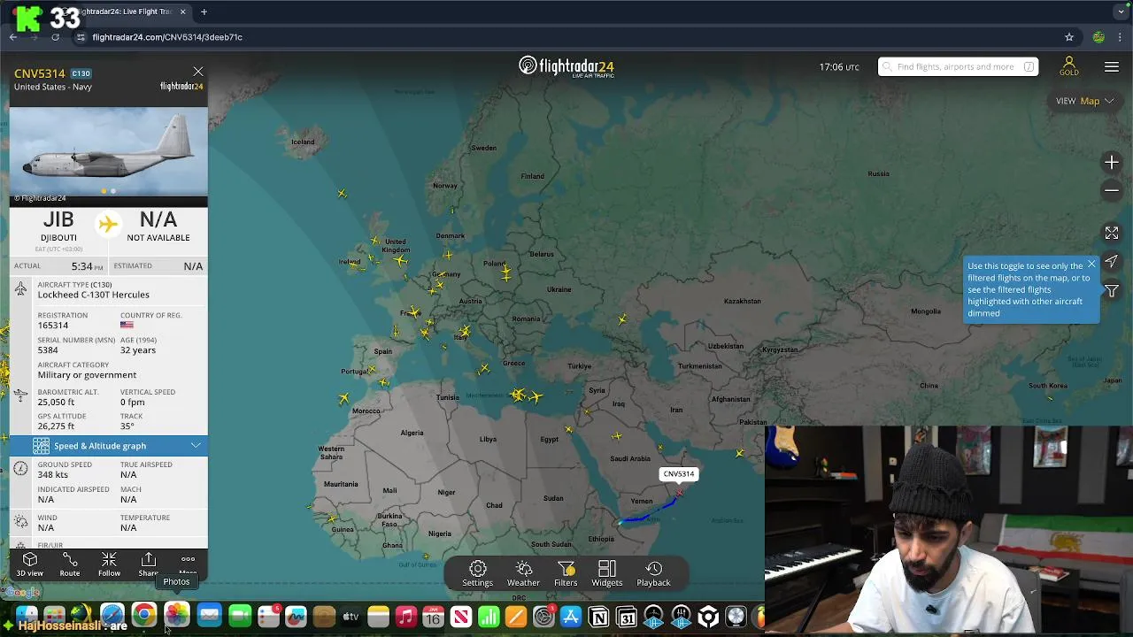This screenshot has width=1133, height=637.
Task: Close the CNV5314 flight details panel
Action: 197,72
